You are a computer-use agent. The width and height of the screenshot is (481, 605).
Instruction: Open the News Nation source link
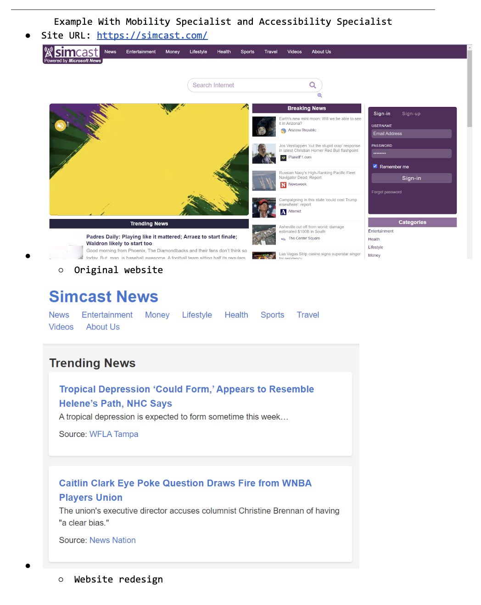click(x=112, y=540)
